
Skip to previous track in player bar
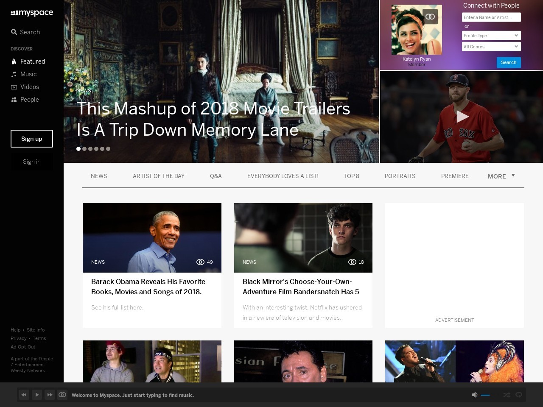click(x=24, y=395)
